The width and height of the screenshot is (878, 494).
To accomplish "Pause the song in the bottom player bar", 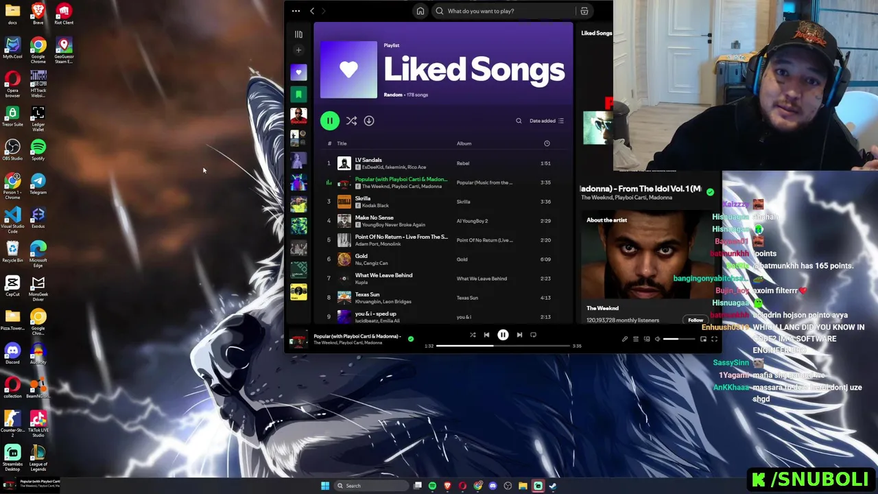I will pyautogui.click(x=503, y=335).
